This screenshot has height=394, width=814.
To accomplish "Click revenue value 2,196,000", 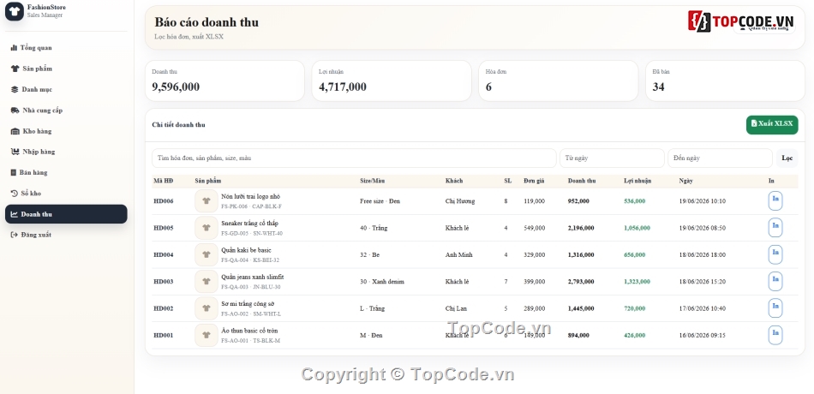I will (581, 228).
